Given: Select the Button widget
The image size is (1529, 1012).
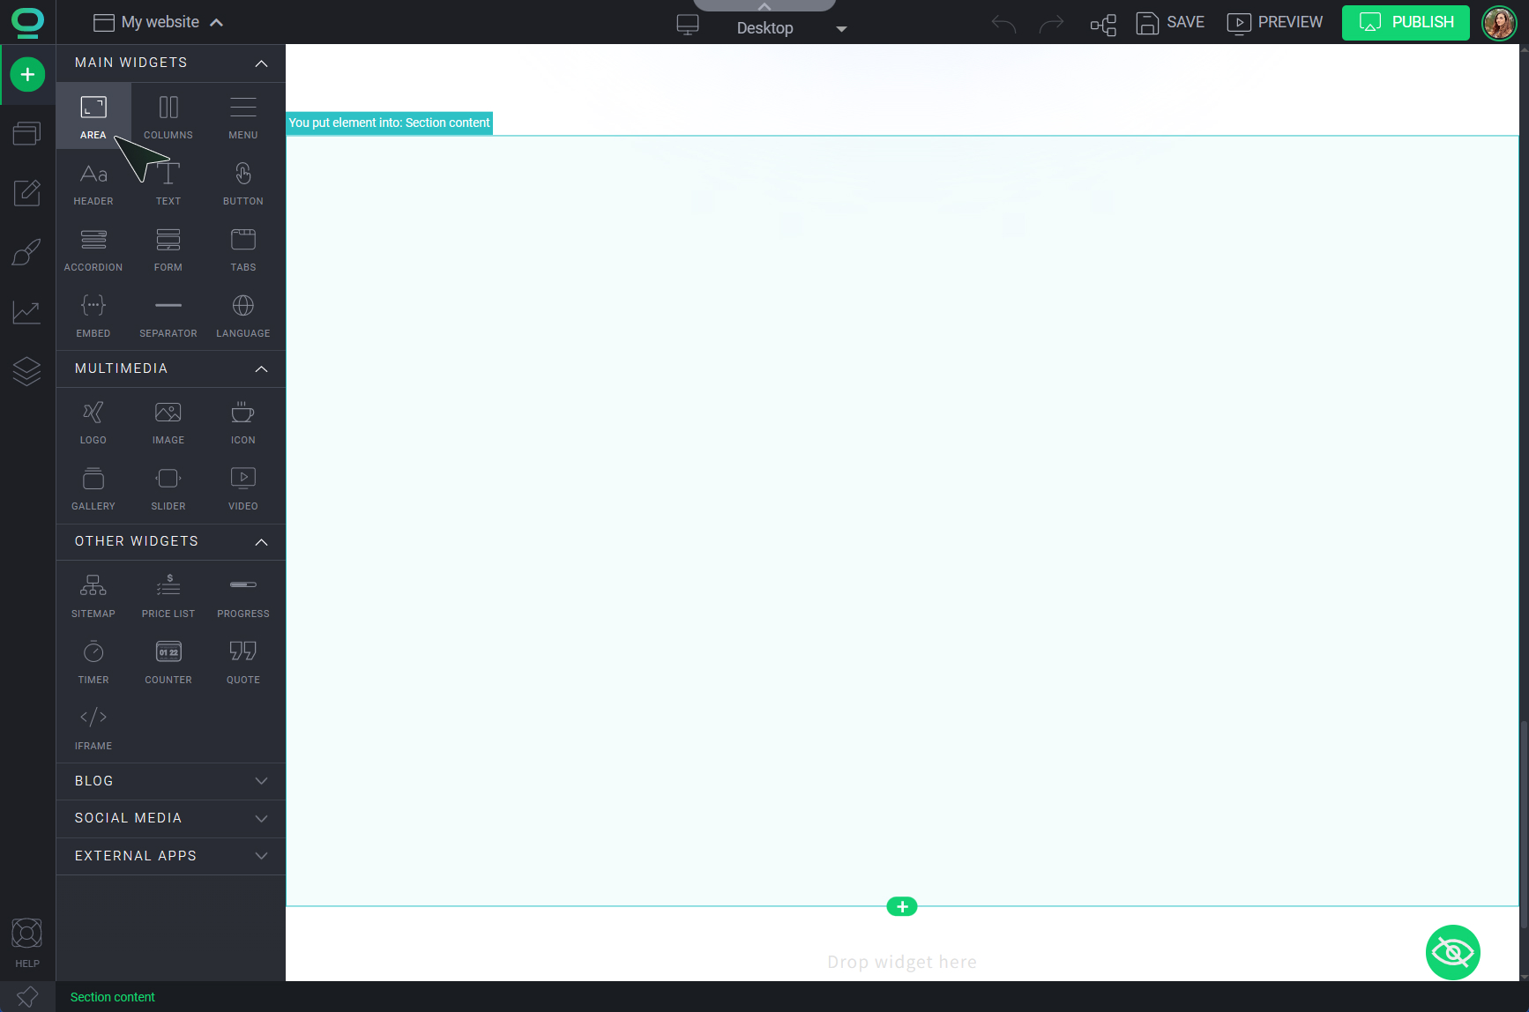Looking at the screenshot, I should tap(243, 183).
